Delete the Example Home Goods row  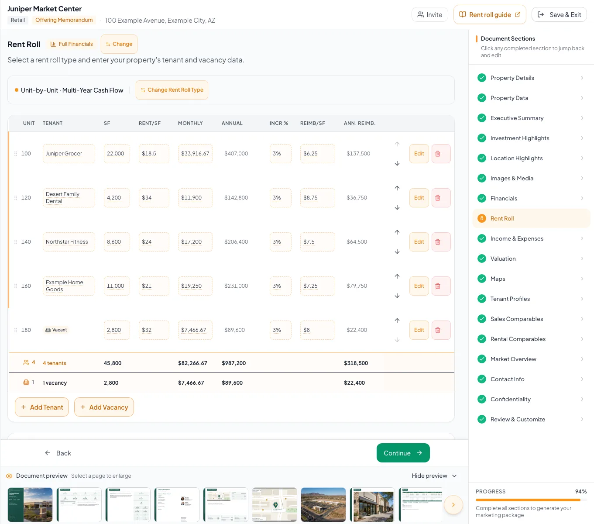tap(441, 286)
